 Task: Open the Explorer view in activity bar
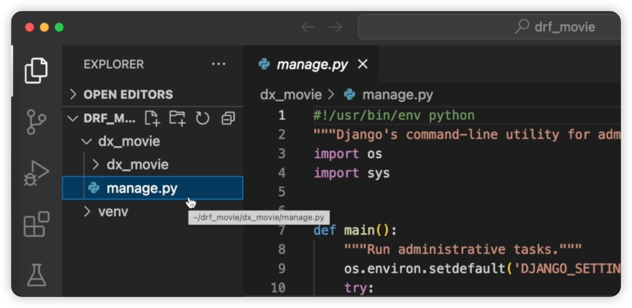tap(36, 71)
